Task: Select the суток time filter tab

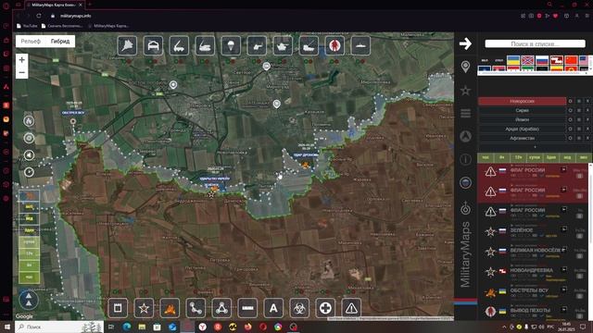Action: [535, 157]
